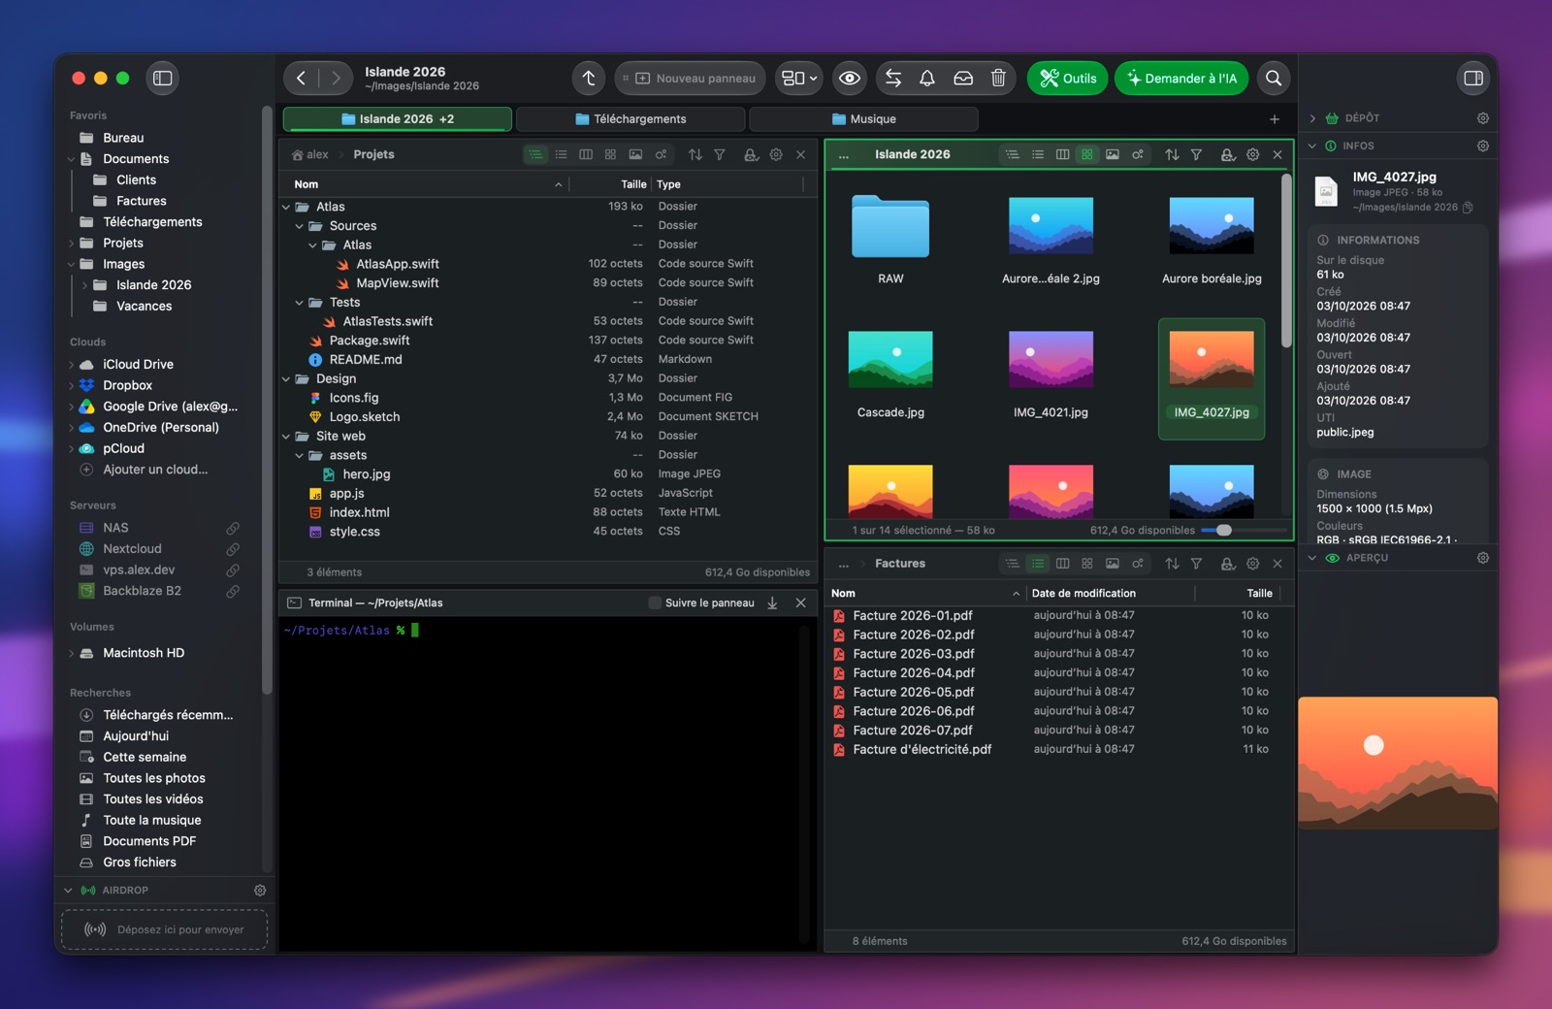Click the Outils button
This screenshot has height=1009, width=1552.
[1067, 79]
